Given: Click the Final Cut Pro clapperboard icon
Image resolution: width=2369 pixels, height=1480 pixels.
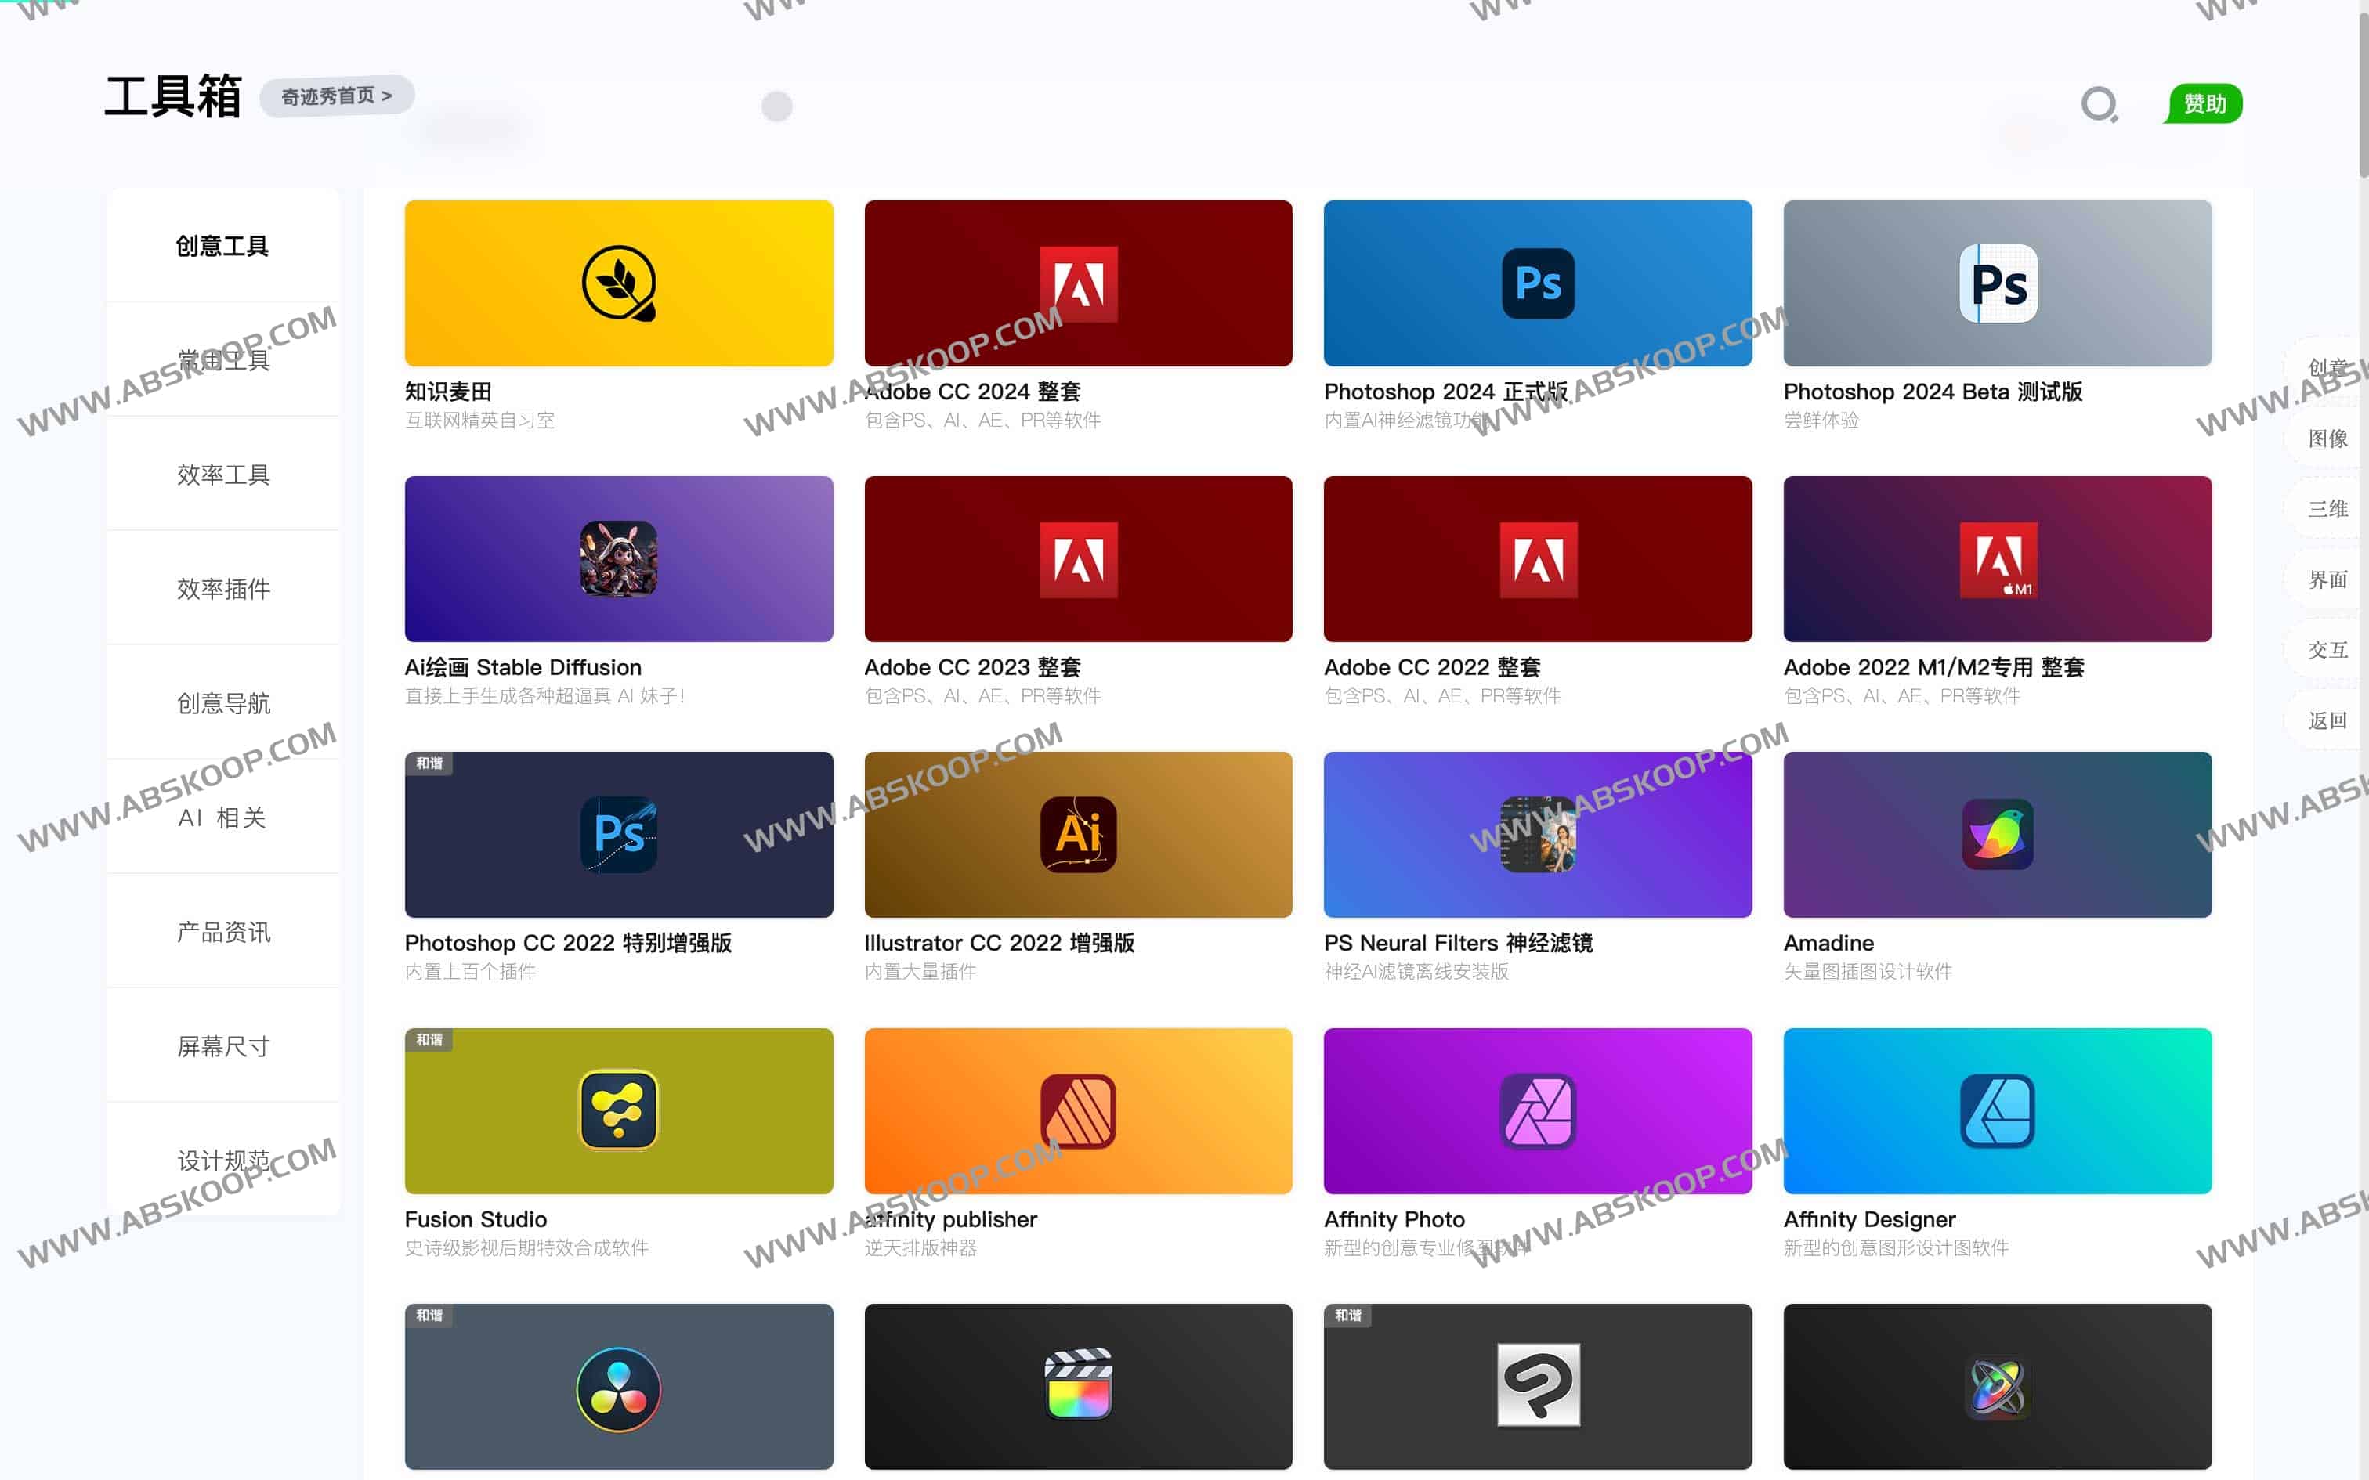Looking at the screenshot, I should coord(1078,1385).
